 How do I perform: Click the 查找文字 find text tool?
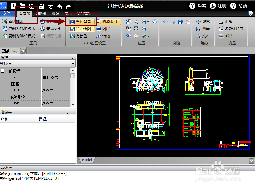(x=51, y=29)
